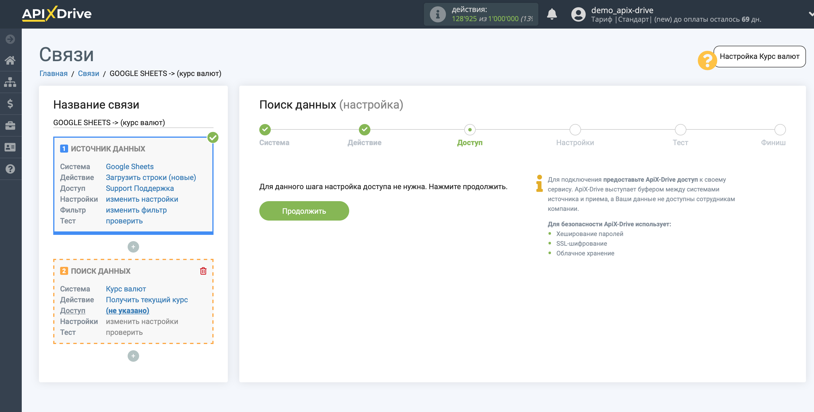Click the ИСТОЧНИК ДАННЫХ header
The height and width of the screenshot is (412, 814).
[x=108, y=149]
